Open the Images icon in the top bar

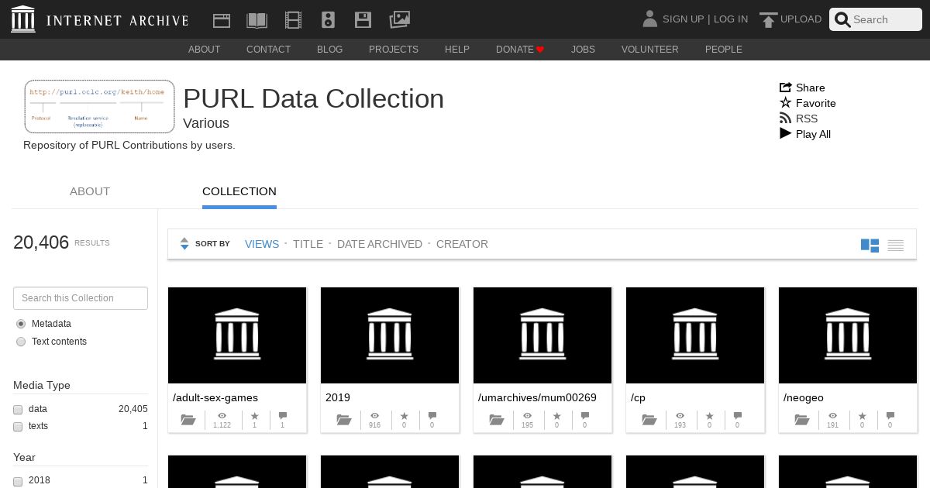(x=399, y=19)
